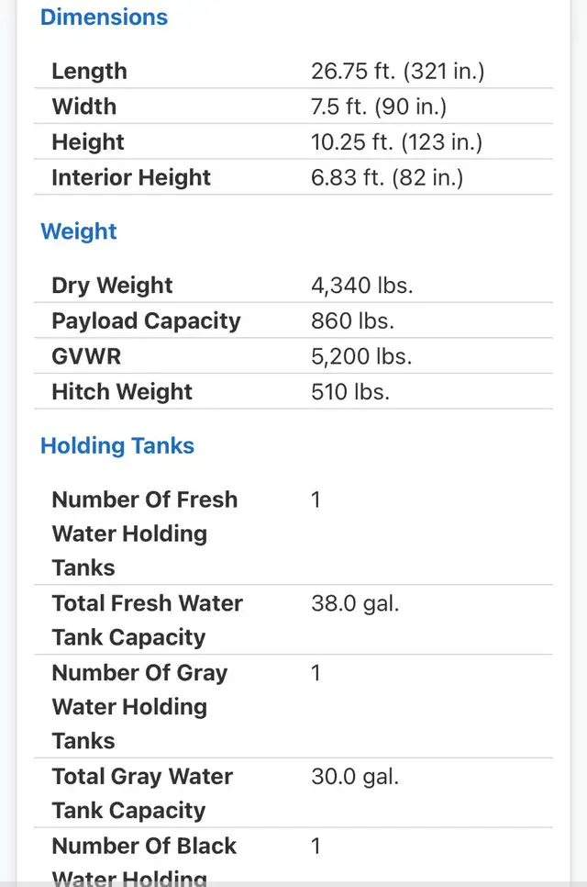Image resolution: width=587 pixels, height=887 pixels.
Task: Click the 26.75 ft. length value
Action: pyautogui.click(x=397, y=72)
